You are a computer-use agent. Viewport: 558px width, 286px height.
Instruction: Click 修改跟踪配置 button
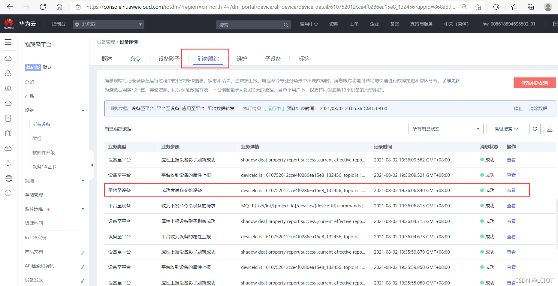(x=535, y=83)
